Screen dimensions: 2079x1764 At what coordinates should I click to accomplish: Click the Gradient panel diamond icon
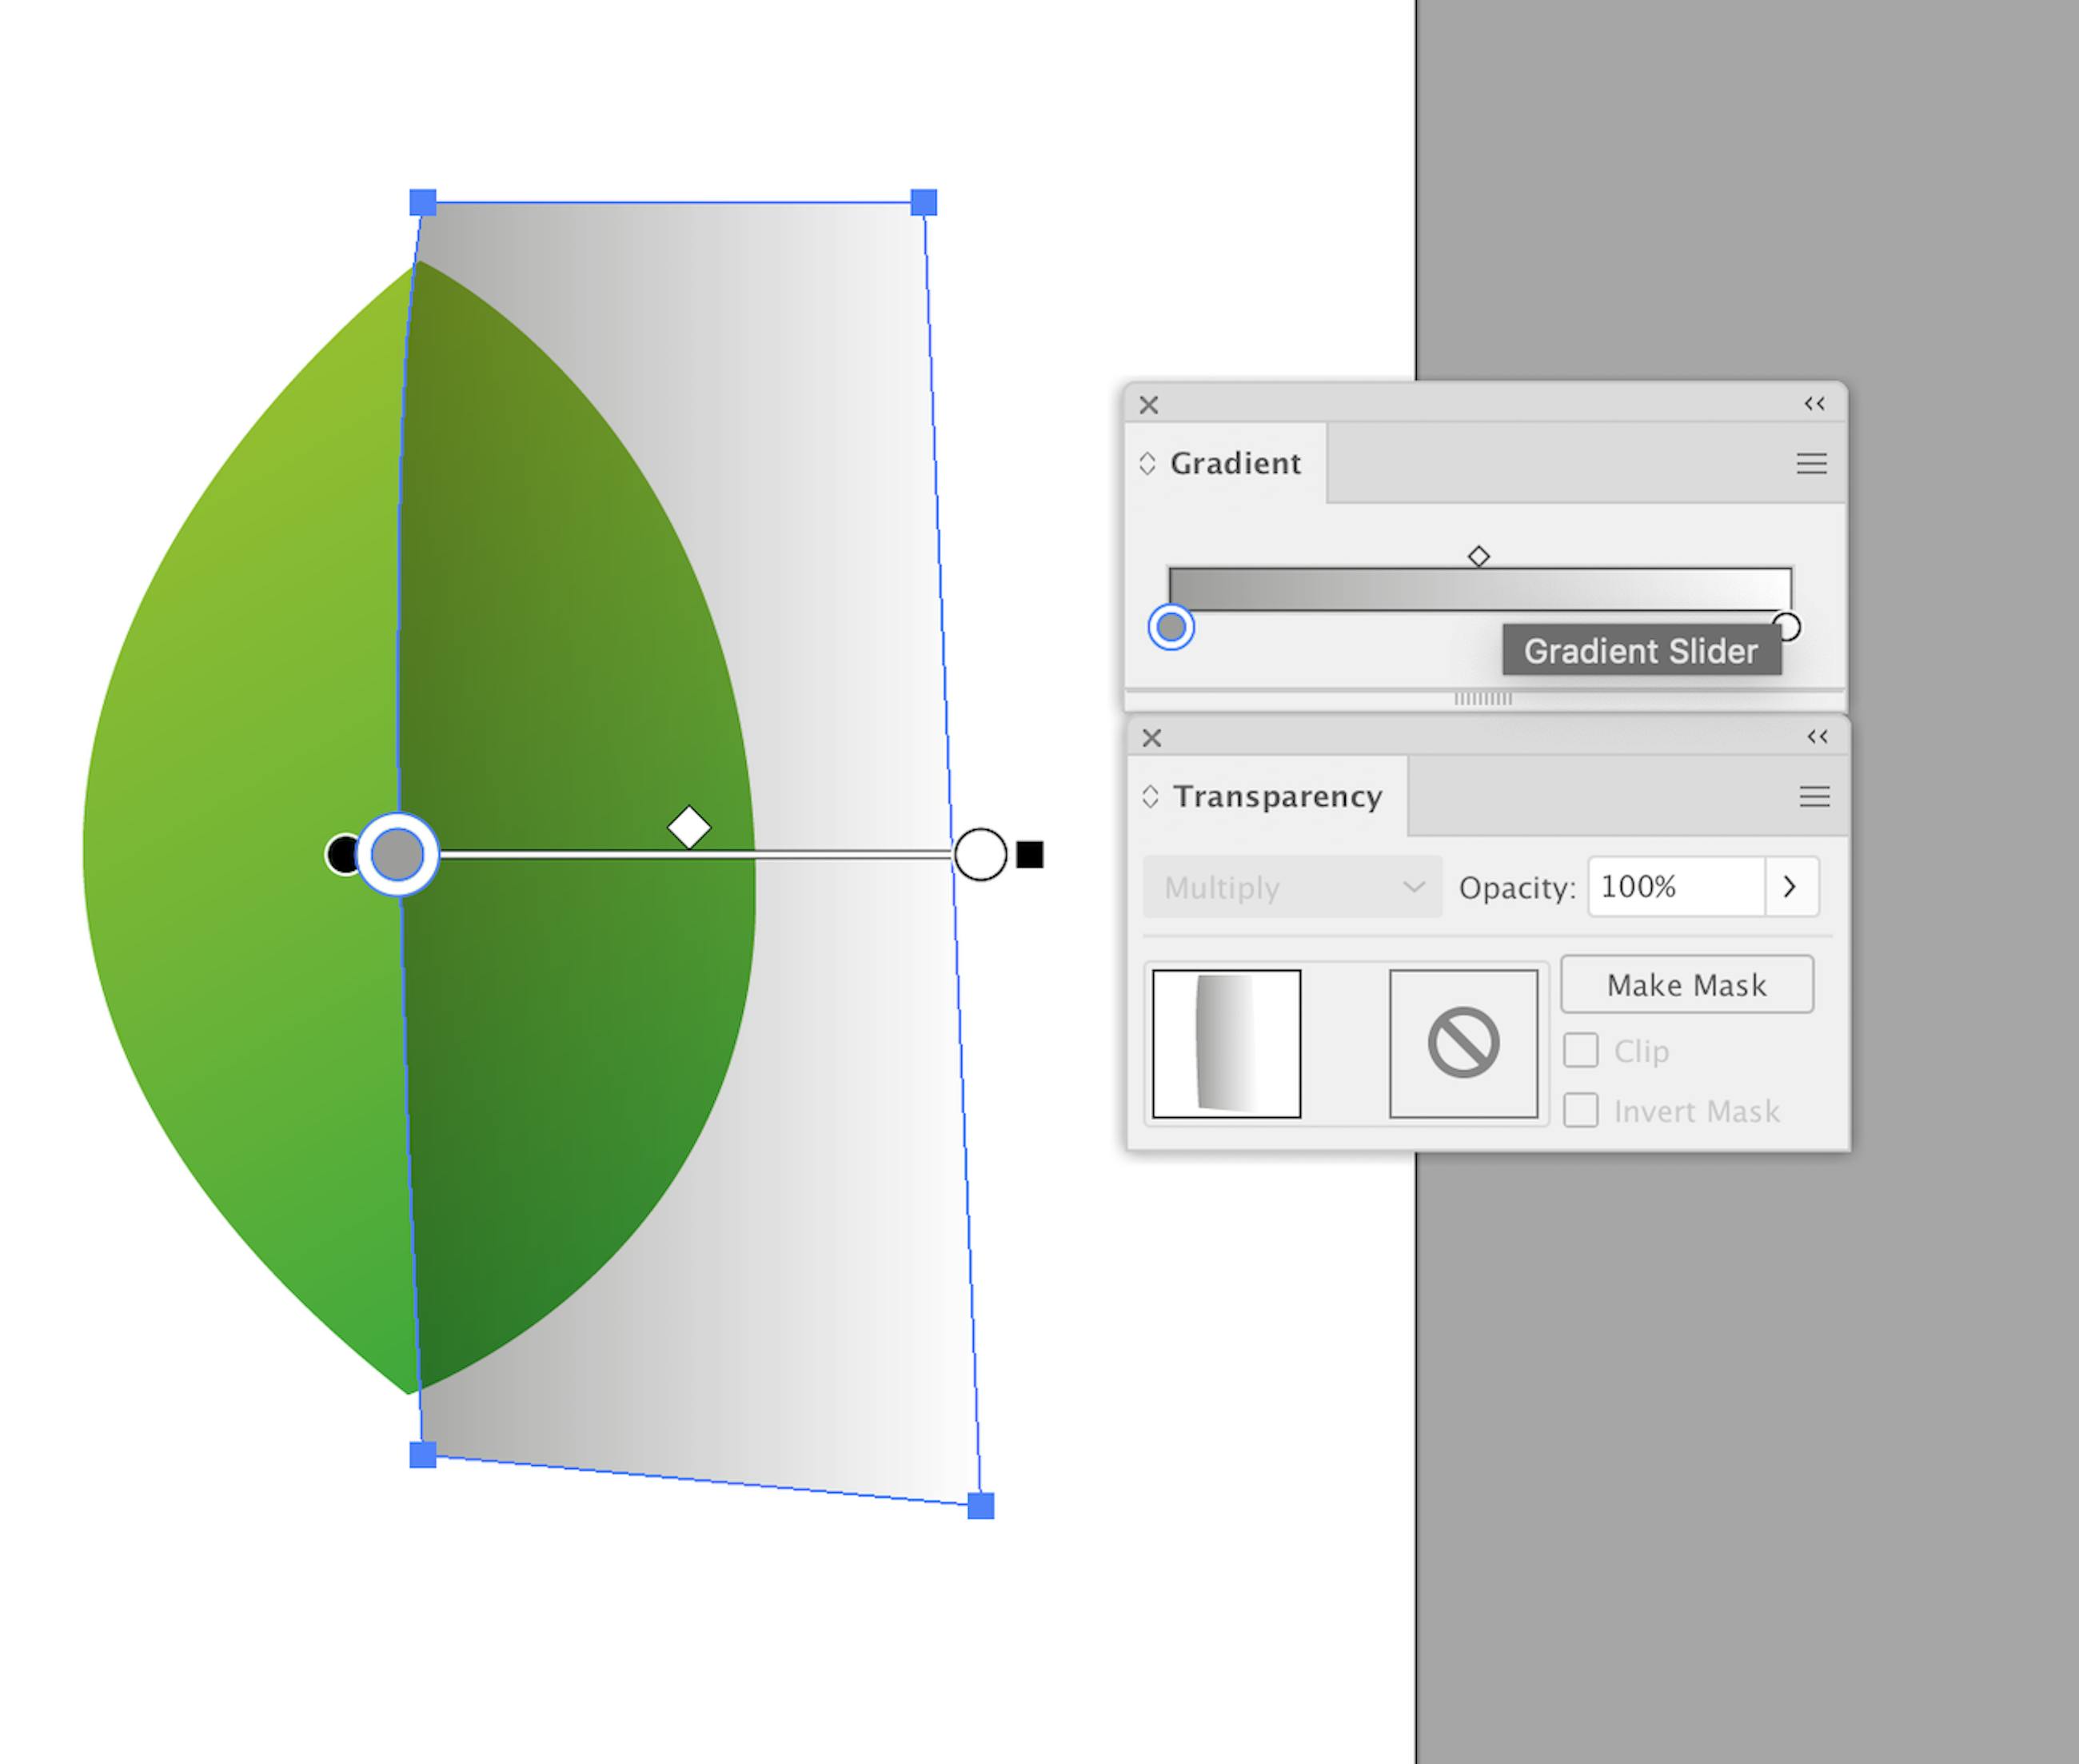(1148, 461)
